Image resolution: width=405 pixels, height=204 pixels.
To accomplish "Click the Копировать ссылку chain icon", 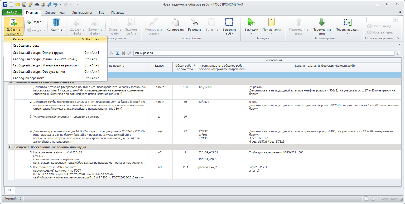I will coord(154,22).
